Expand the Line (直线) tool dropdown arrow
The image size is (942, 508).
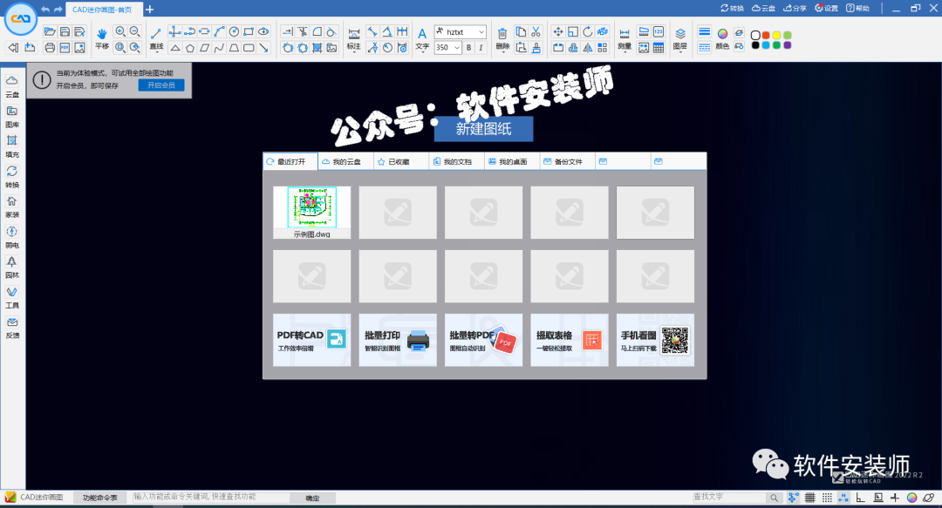coord(156,53)
